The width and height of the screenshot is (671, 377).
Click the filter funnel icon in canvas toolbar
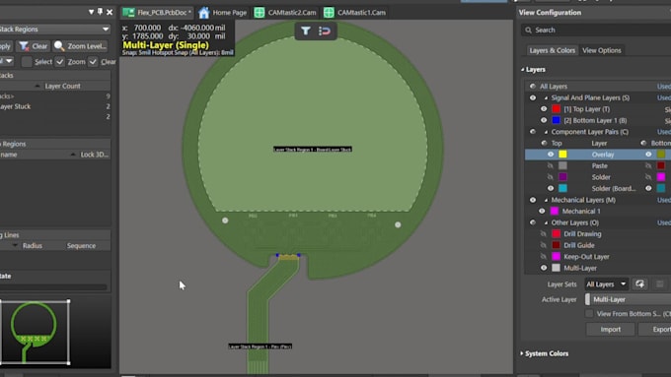coord(306,31)
